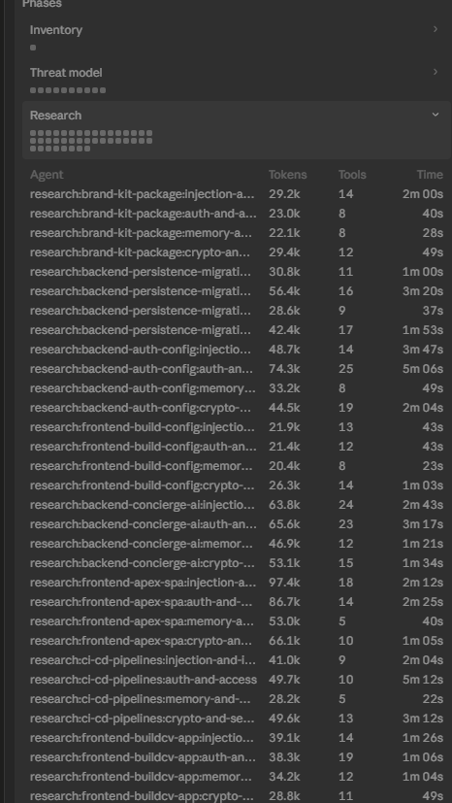This screenshot has width=452, height=803.
Task: Select frontend-buildcv-app agent with 28.8k tokens
Action: tap(237, 796)
